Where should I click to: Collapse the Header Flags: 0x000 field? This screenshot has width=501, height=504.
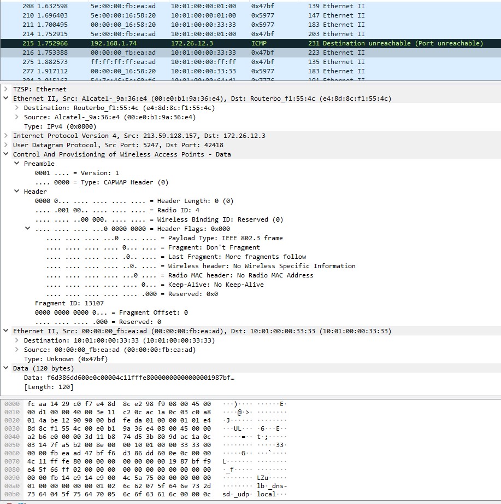pos(27,229)
